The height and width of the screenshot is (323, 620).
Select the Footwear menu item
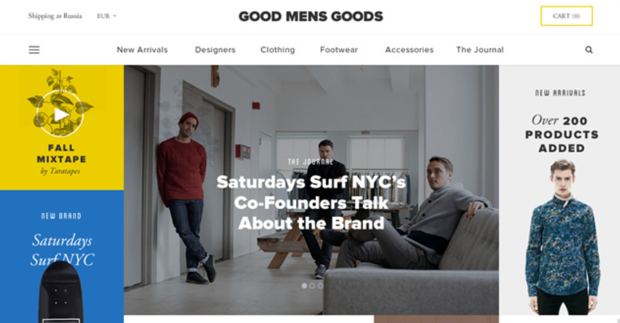click(x=339, y=50)
